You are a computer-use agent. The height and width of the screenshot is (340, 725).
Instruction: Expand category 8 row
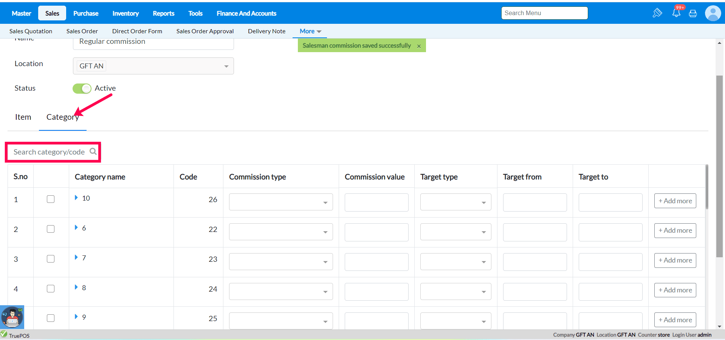(x=76, y=287)
